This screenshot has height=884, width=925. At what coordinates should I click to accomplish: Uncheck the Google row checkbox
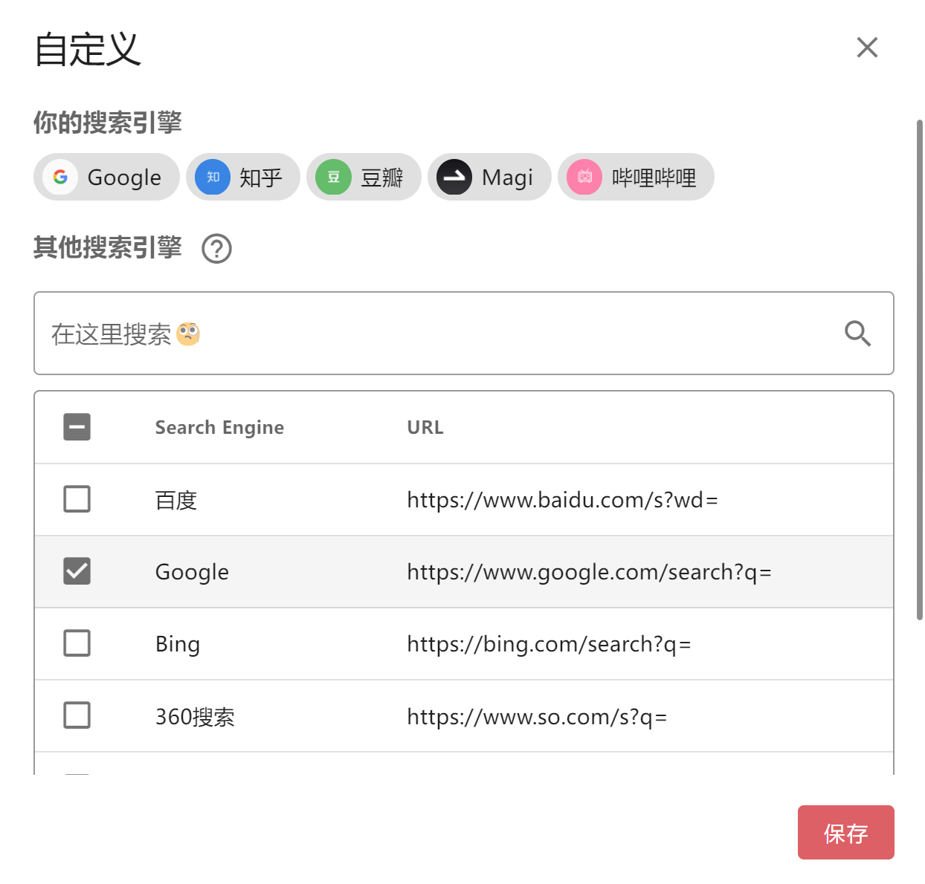77,571
